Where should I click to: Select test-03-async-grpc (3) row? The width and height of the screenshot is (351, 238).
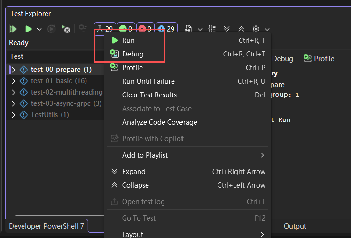point(56,103)
